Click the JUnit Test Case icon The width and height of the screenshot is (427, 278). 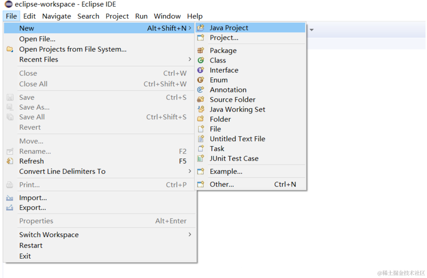(201, 158)
